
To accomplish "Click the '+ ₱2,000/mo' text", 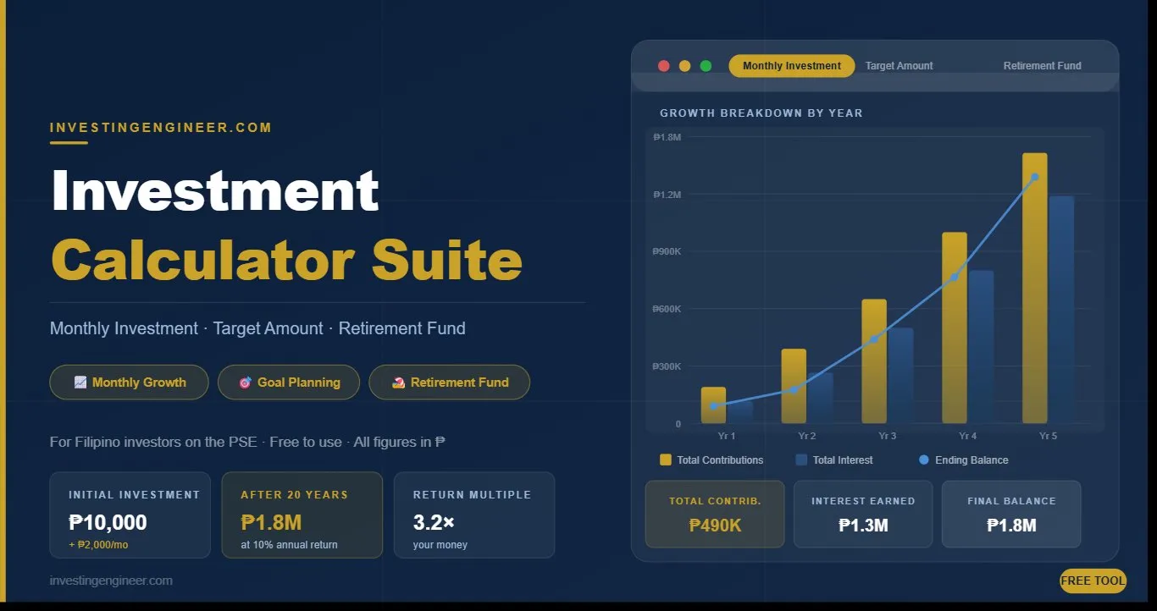I will (98, 545).
